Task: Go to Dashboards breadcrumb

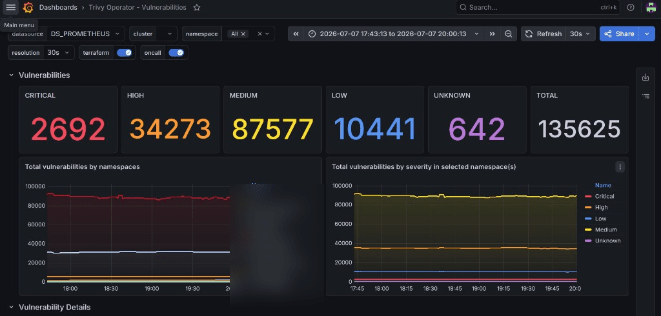Action: pos(58,7)
